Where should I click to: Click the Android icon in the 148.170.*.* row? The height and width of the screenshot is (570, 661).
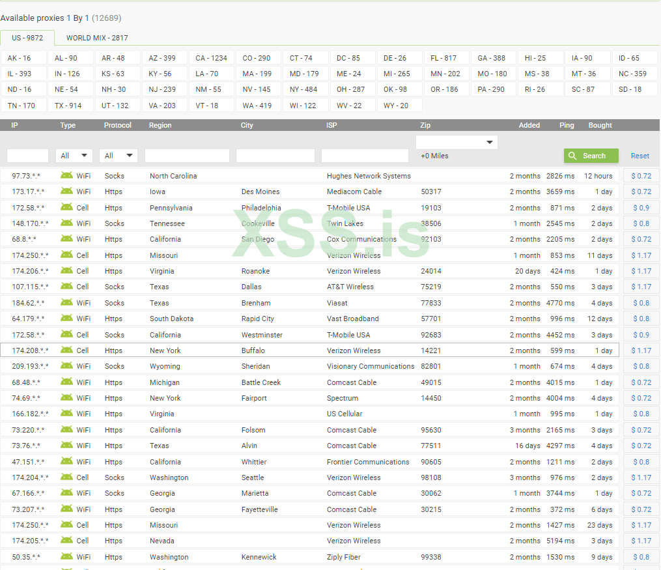click(66, 223)
